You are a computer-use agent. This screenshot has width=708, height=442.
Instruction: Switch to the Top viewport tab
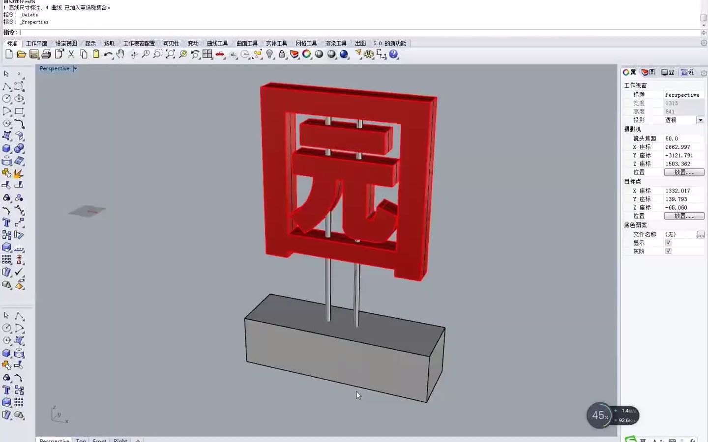pos(81,440)
